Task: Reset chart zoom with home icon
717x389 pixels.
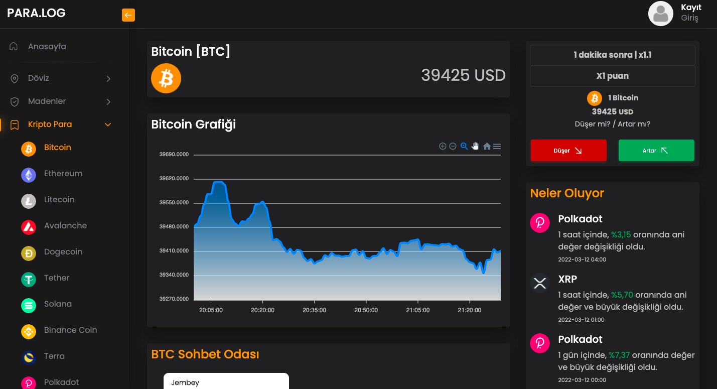Action: [487, 147]
